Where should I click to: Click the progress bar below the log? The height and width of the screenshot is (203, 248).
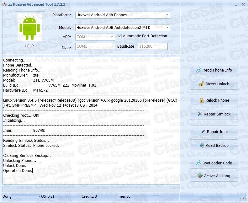(91, 189)
